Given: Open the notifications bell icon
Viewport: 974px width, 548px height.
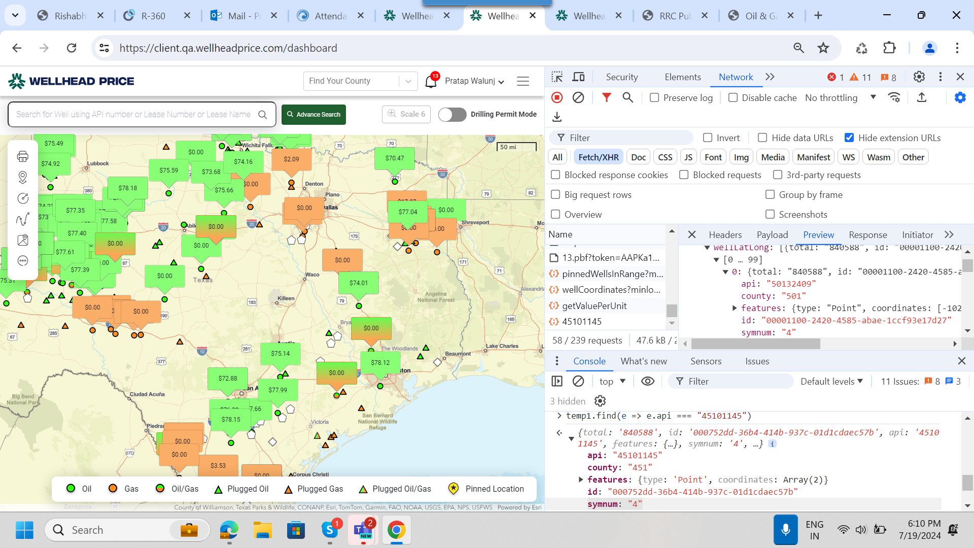Looking at the screenshot, I should pyautogui.click(x=431, y=81).
